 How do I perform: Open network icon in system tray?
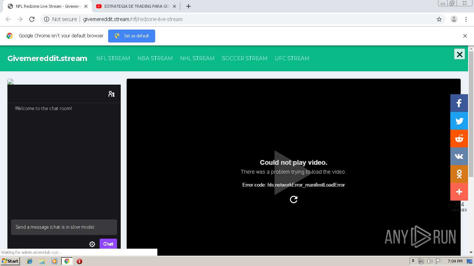click(421, 261)
